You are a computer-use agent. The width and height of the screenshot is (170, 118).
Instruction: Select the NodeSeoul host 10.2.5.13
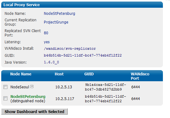pyautogui.click(x=64, y=87)
